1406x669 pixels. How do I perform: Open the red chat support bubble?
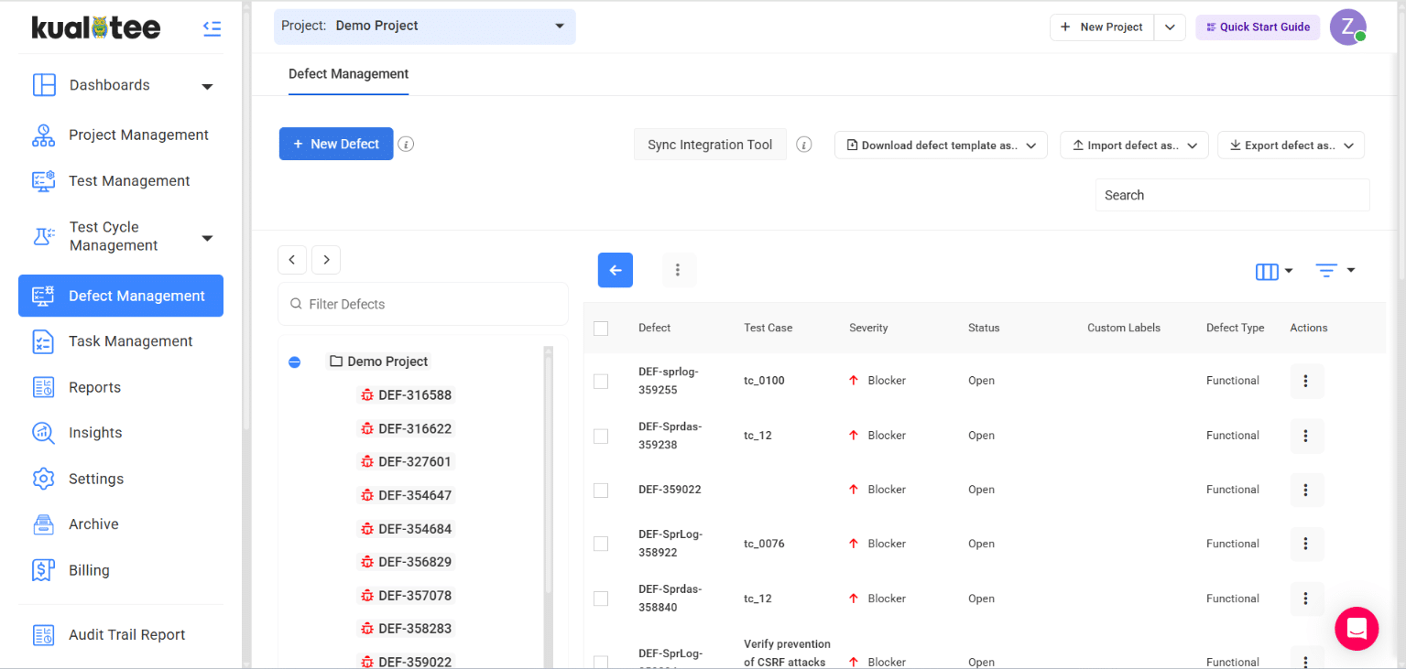click(x=1357, y=629)
